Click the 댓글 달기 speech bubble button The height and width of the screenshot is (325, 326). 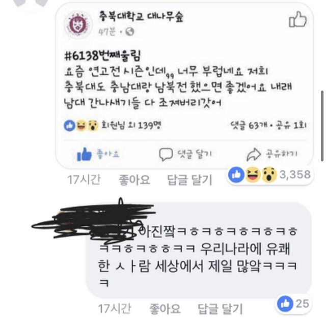pos(185,154)
